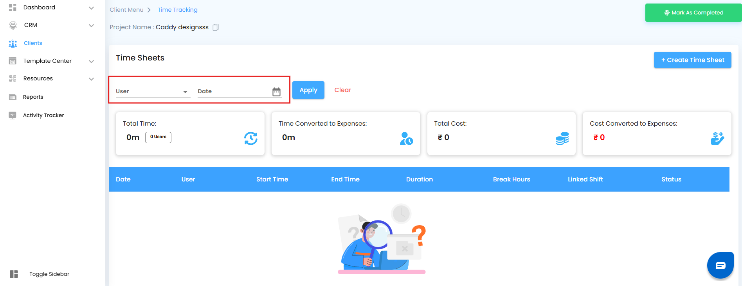Click the Client Menu breadcrumb
The height and width of the screenshot is (286, 742).
(x=126, y=10)
